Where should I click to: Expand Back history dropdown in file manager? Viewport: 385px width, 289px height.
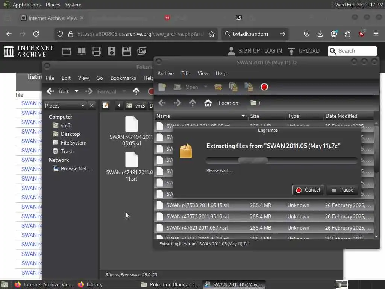pyautogui.click(x=77, y=91)
